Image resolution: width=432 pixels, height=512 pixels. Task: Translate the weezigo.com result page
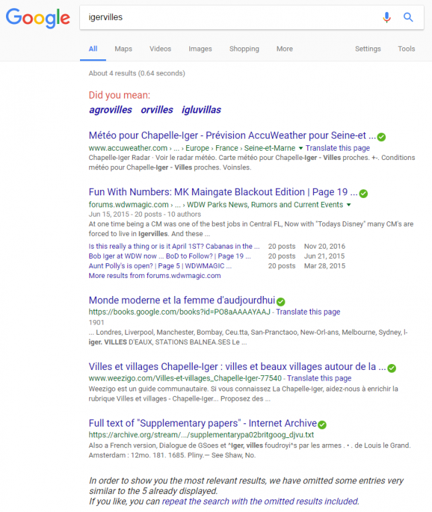319,378
